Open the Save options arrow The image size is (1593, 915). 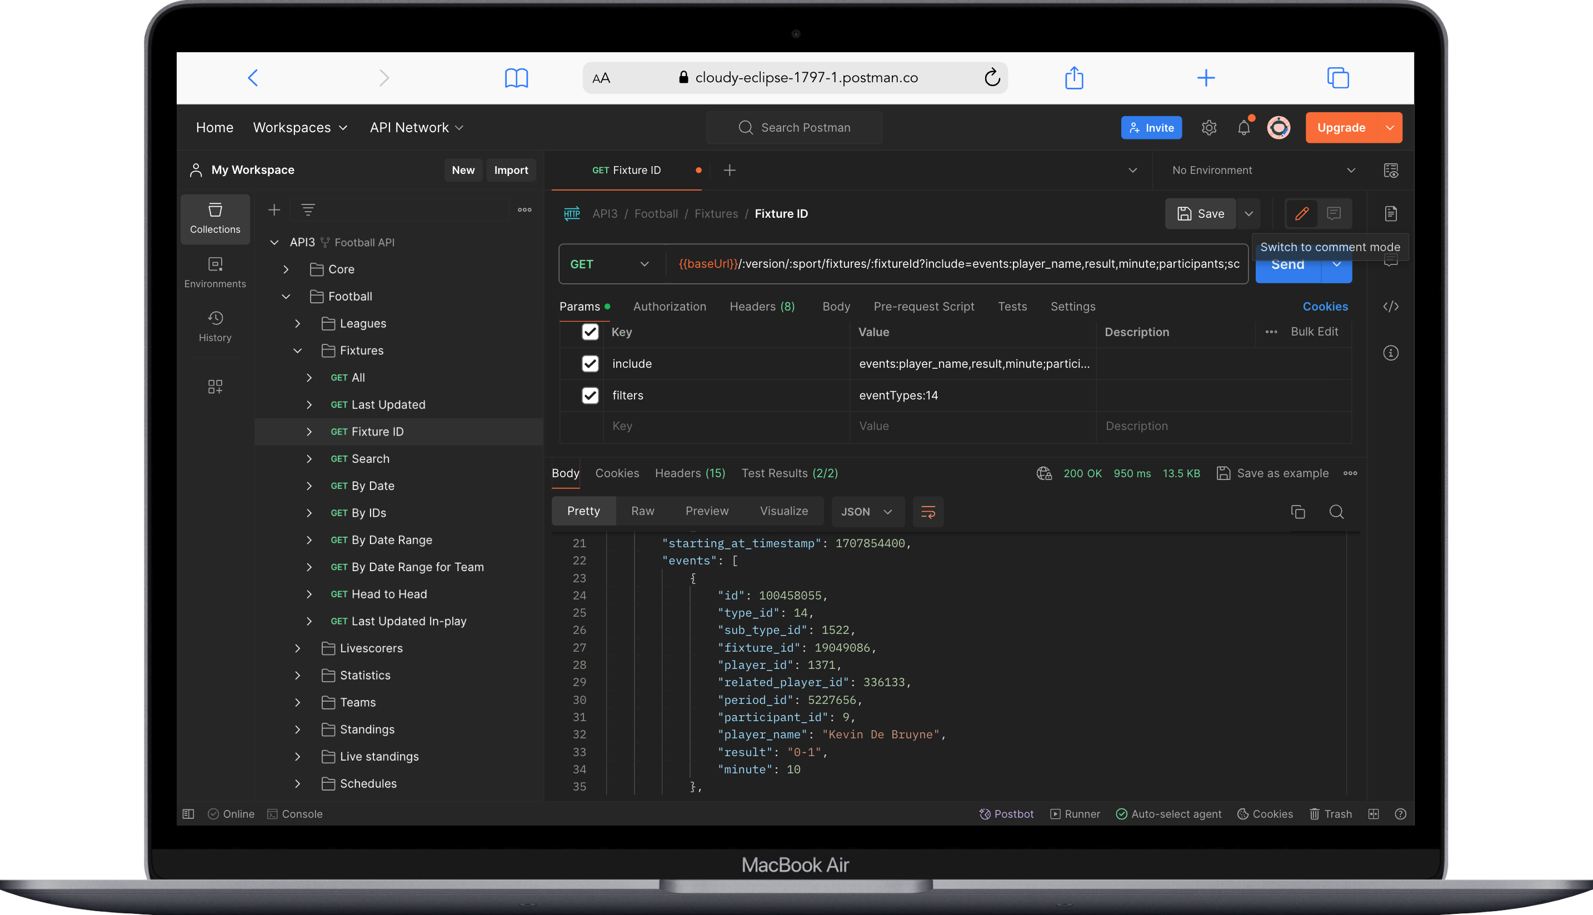point(1249,214)
